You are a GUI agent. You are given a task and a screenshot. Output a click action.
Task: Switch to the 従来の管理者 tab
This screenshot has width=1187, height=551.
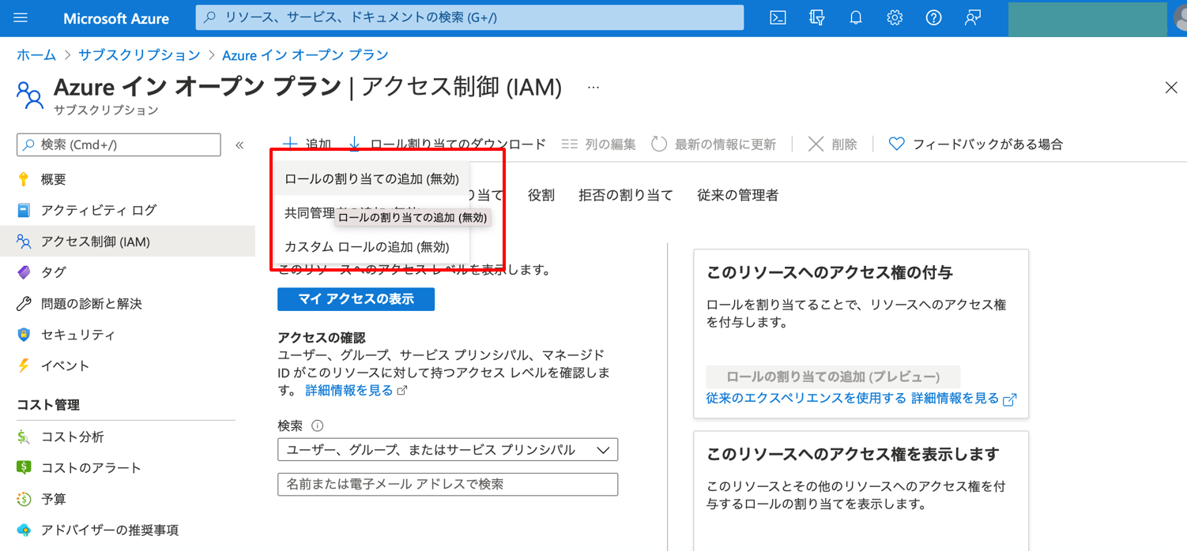tap(738, 196)
